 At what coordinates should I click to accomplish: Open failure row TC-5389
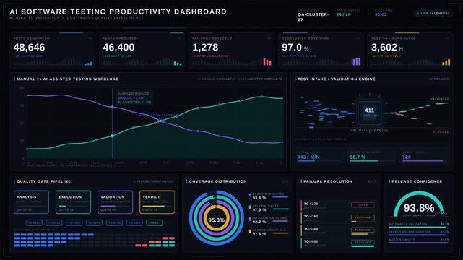(338, 230)
